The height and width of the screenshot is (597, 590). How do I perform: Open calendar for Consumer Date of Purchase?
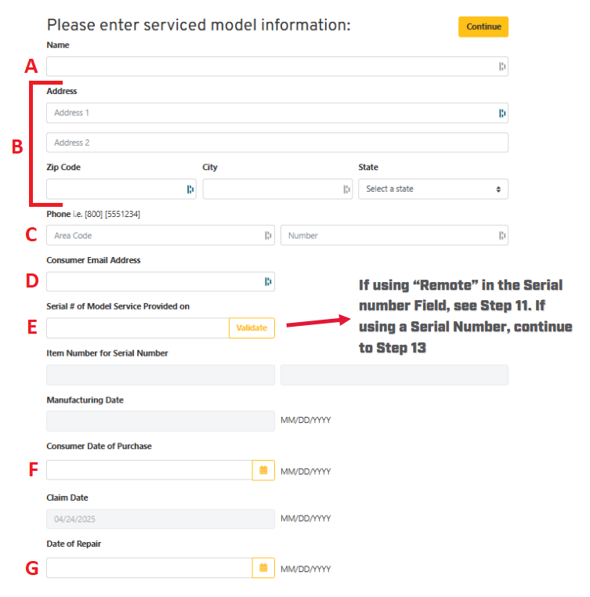point(263,470)
